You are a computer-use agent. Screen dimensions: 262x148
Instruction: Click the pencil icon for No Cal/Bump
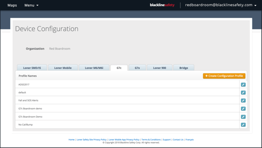[x=243, y=125]
